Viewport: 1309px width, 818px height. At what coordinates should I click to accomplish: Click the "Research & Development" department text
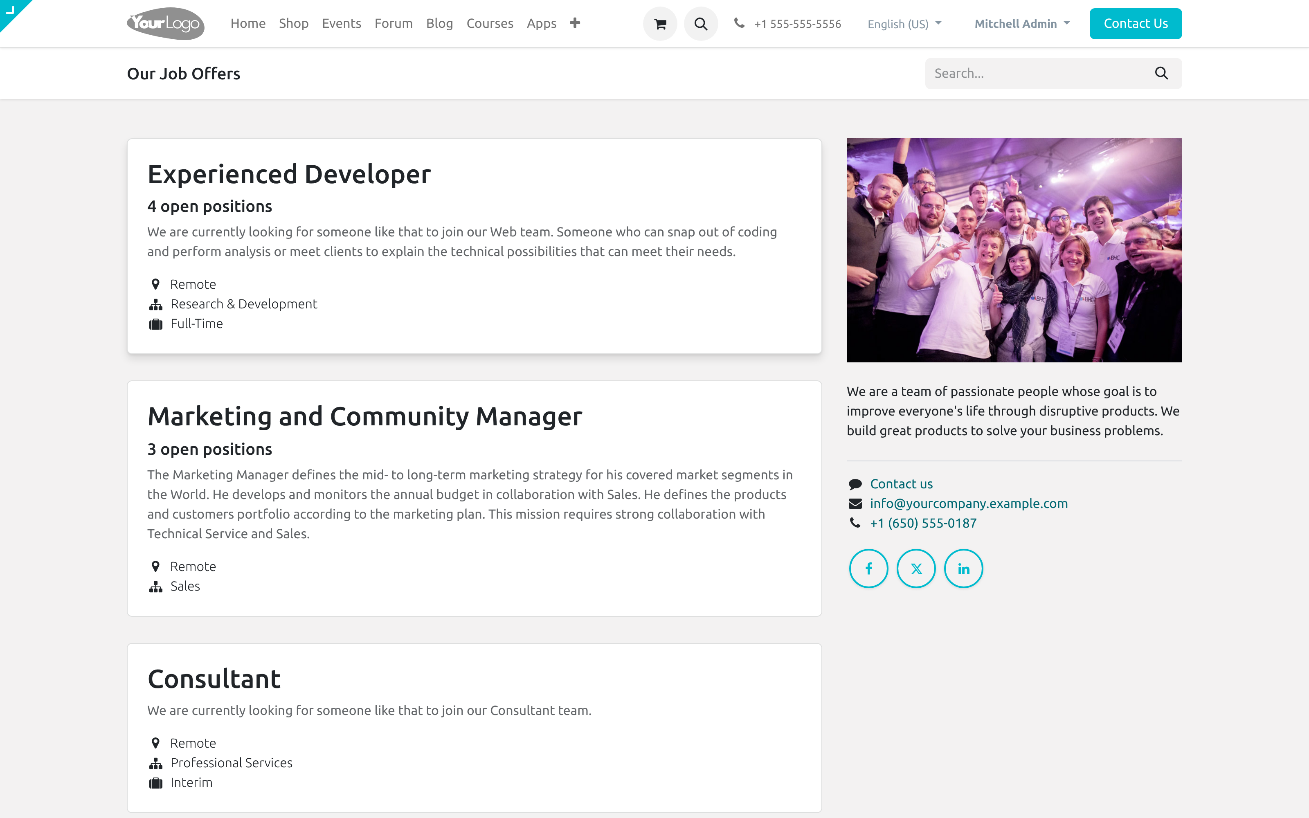(243, 304)
